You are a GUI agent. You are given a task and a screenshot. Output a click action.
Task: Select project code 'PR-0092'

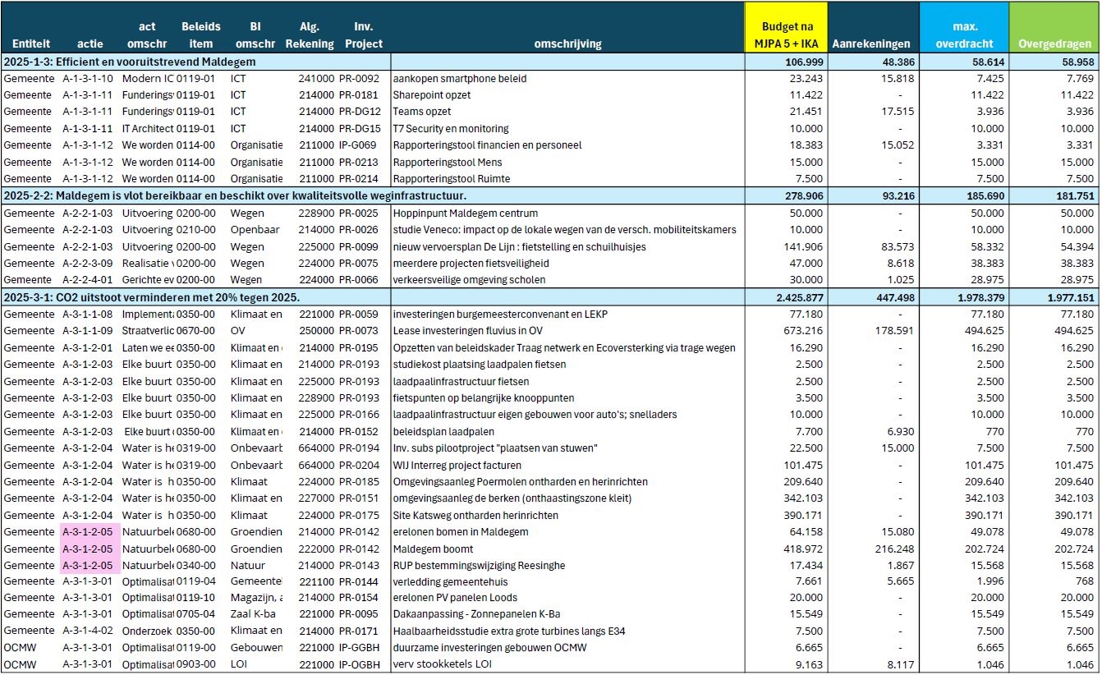pyautogui.click(x=360, y=79)
